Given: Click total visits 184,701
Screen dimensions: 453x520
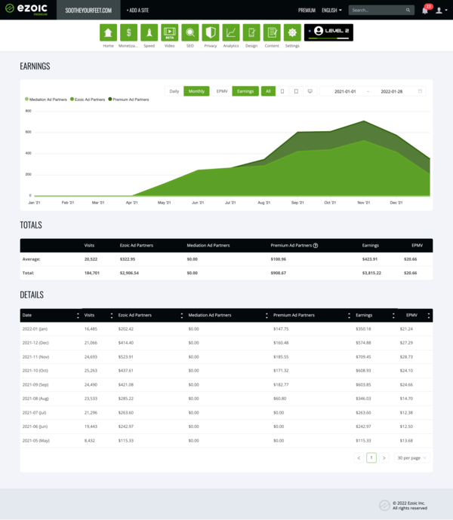Looking at the screenshot, I should pyautogui.click(x=91, y=273).
